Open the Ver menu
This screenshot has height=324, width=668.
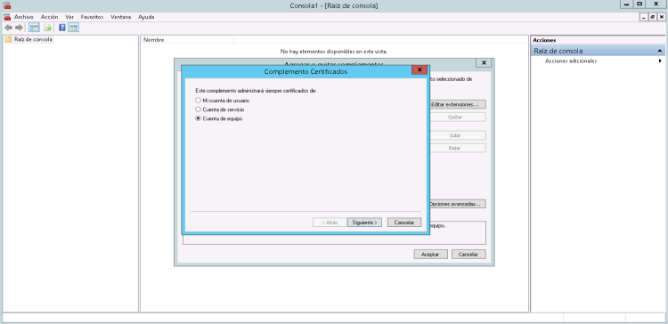(x=69, y=17)
